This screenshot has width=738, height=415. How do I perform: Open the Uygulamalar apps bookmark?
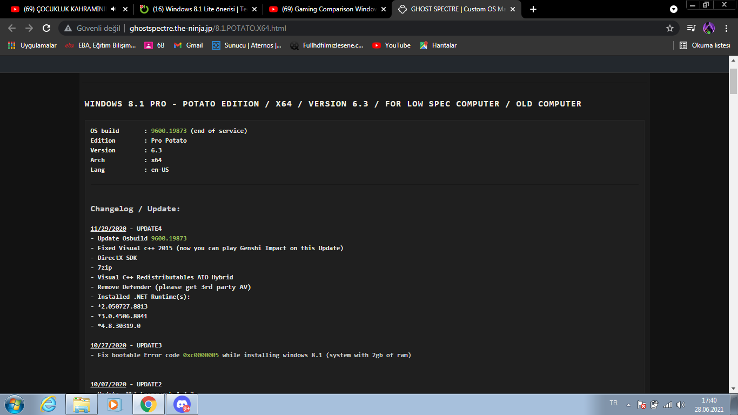tap(32, 45)
